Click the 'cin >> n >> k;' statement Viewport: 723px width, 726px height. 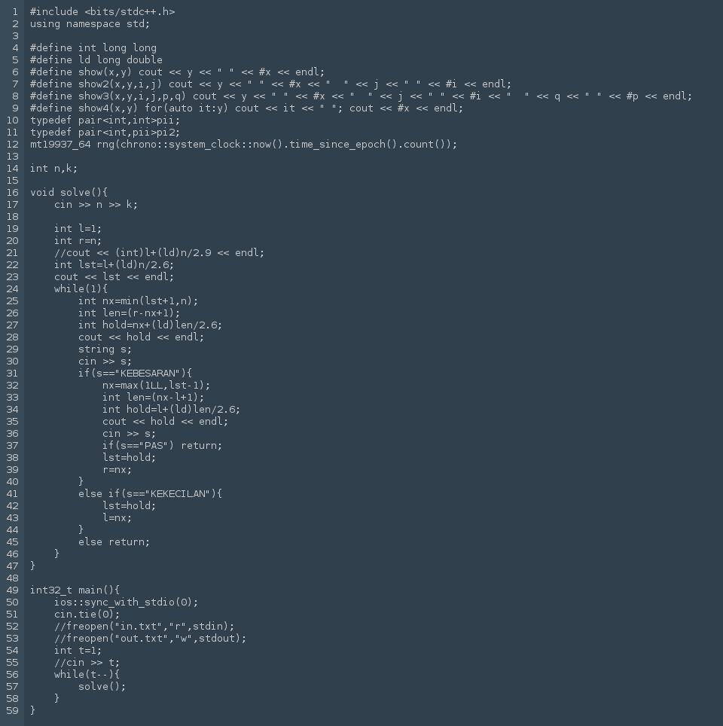click(x=96, y=205)
